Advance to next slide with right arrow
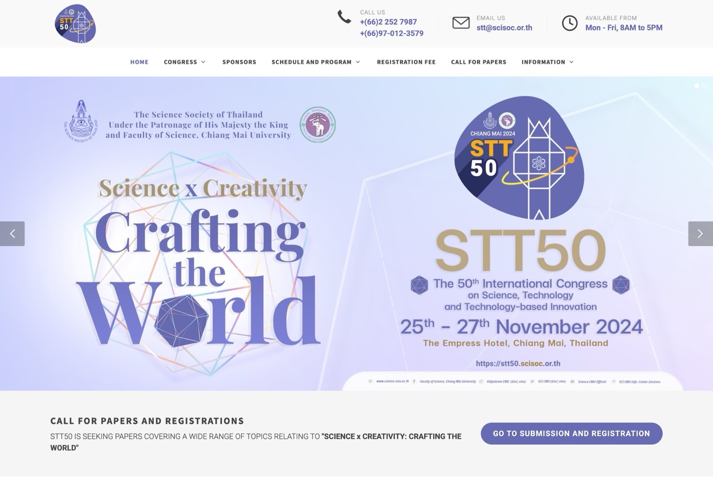Viewport: 713px width, 495px height. pyautogui.click(x=700, y=234)
